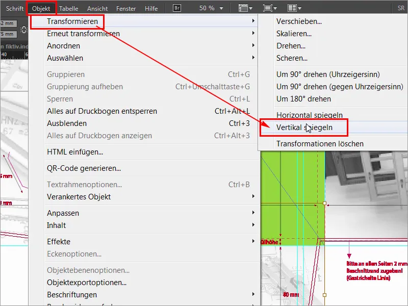The image size is (408, 306).
Task: Select Horizontal spiegeln from the submenu
Action: pos(305,114)
